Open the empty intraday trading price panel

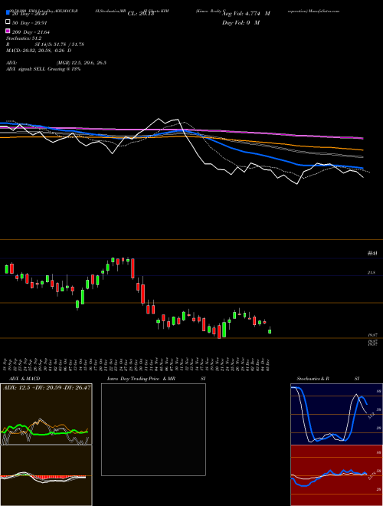pyautogui.click(x=153, y=429)
